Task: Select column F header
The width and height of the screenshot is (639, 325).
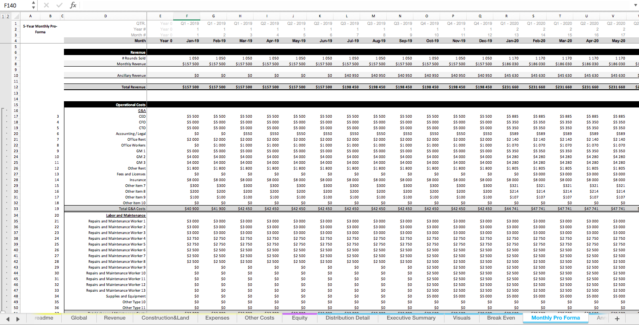Action: (x=187, y=16)
